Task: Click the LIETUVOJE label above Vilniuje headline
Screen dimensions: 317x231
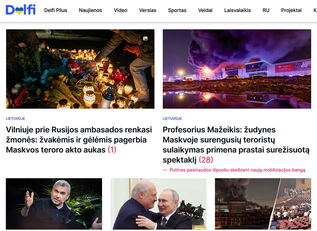Action: pyautogui.click(x=15, y=119)
